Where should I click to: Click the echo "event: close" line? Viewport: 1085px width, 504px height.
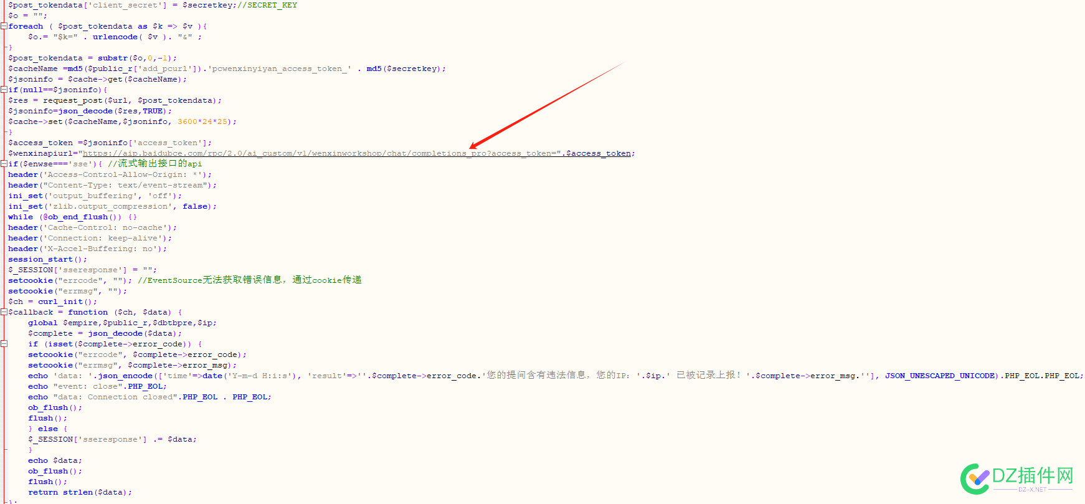click(97, 386)
